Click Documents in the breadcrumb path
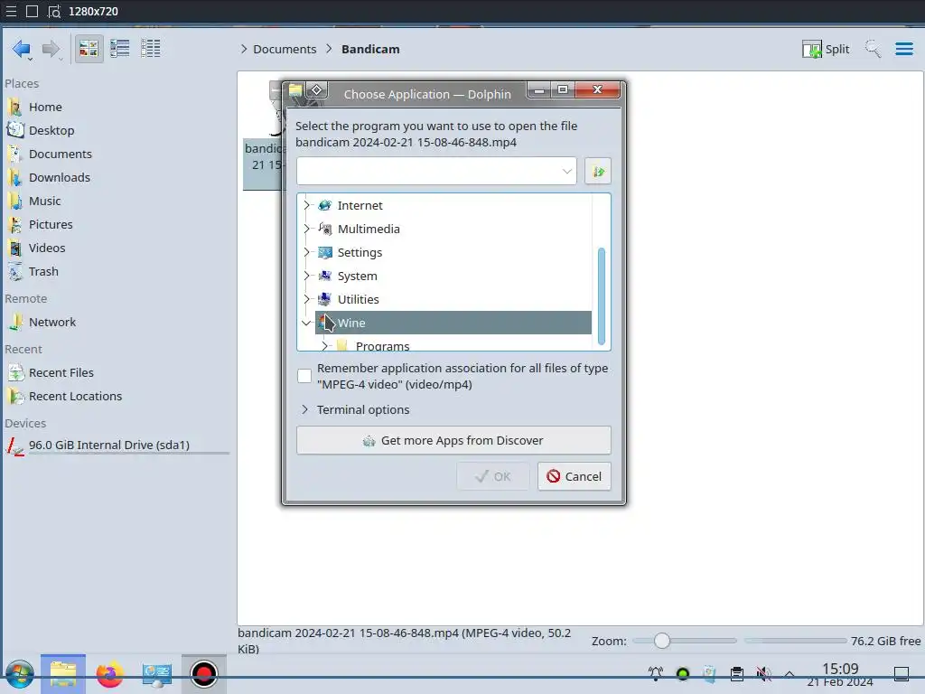This screenshot has height=694, width=925. pos(285,49)
